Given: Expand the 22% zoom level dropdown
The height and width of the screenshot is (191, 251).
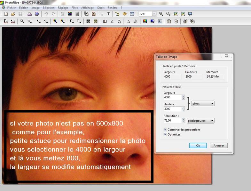Looking at the screenshot, I should click(x=154, y=14).
